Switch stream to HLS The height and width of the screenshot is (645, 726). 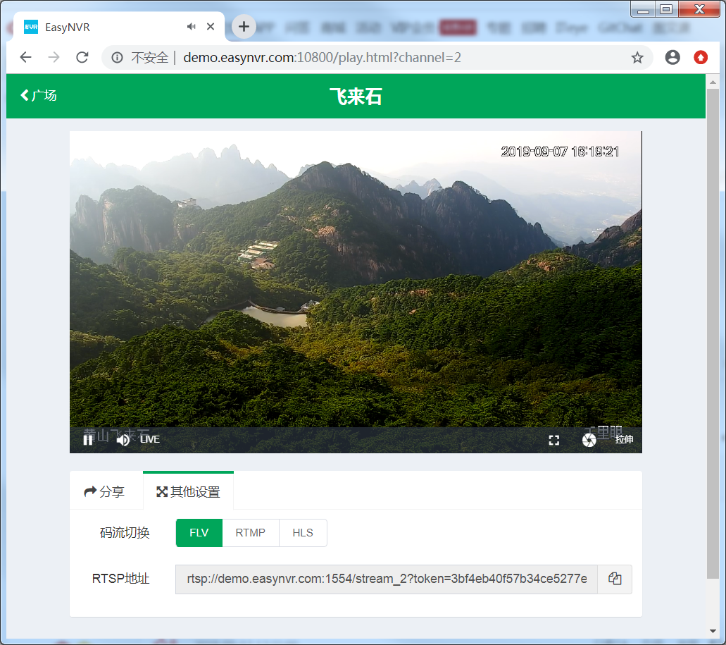click(303, 533)
